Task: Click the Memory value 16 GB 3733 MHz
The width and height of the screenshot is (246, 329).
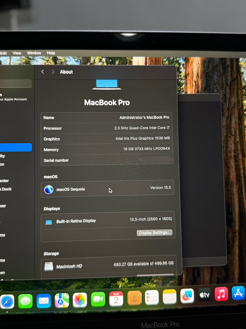Action: 147,149
